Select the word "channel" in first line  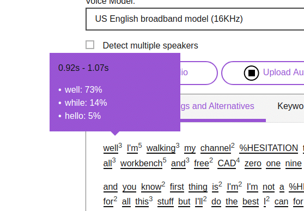(x=216, y=148)
